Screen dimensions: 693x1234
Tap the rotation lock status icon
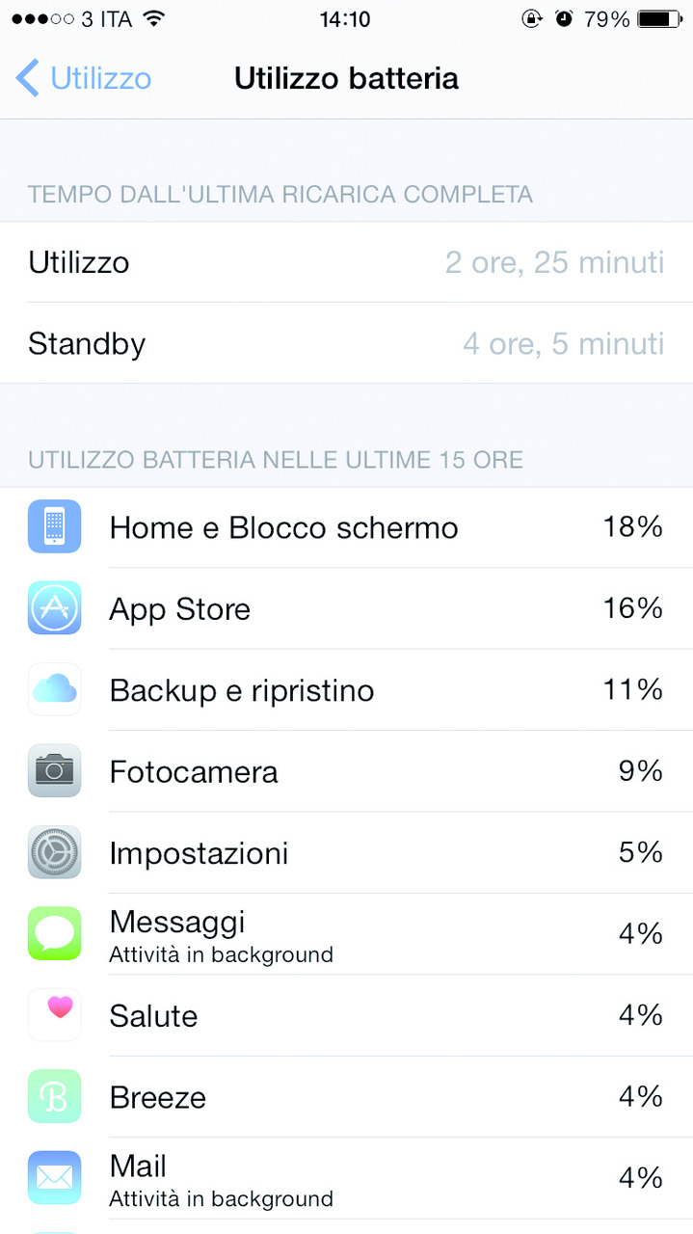click(x=531, y=19)
